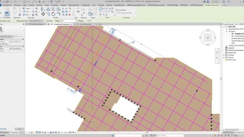Click the Apply button in Properties palette
244x137 pixels.
tap(19, 129)
